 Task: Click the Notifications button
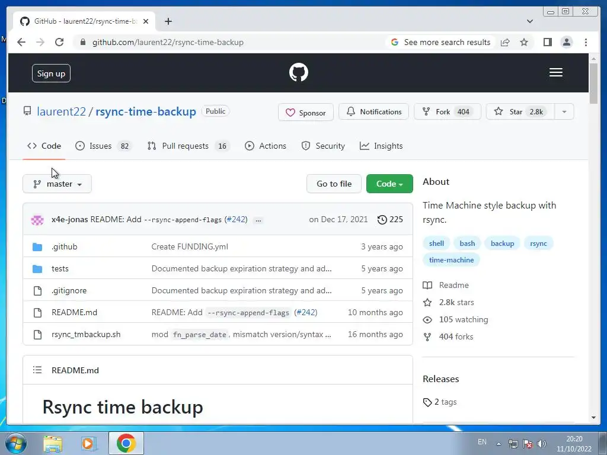373,112
